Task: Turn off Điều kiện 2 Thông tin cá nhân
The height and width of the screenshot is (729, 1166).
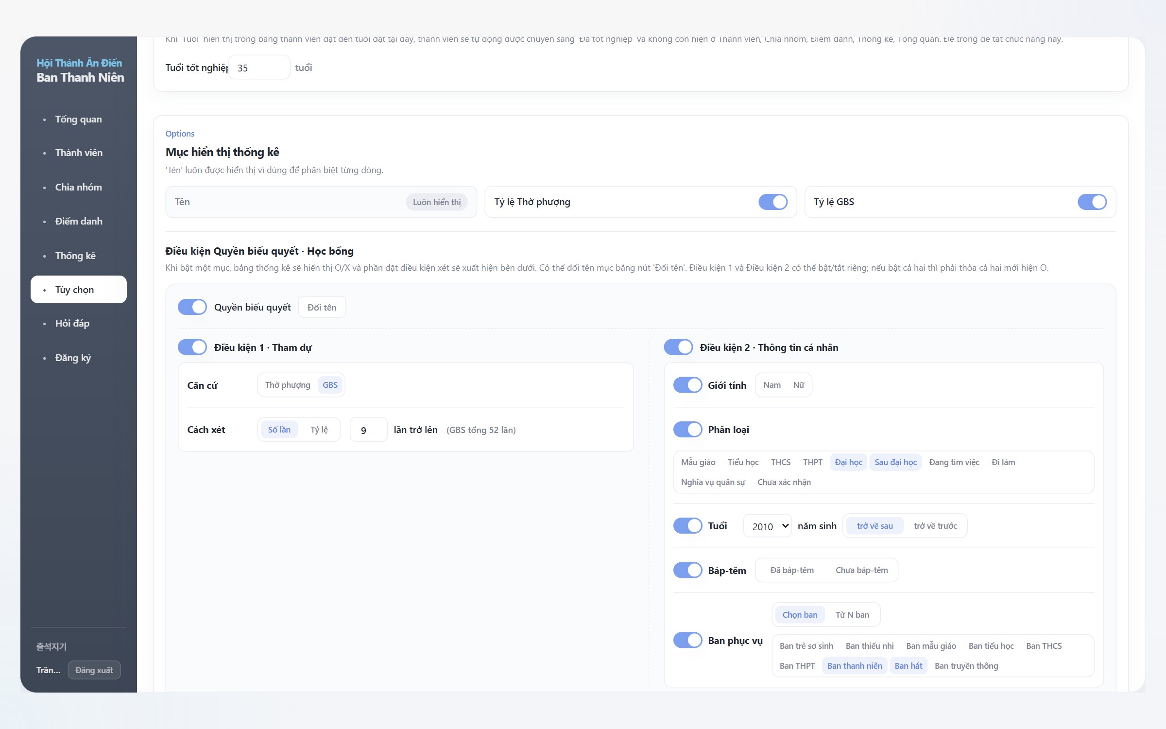Action: tap(678, 347)
